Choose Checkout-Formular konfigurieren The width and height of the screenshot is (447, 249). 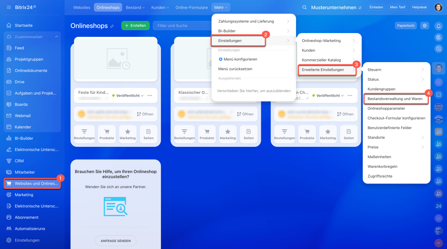(x=396, y=118)
